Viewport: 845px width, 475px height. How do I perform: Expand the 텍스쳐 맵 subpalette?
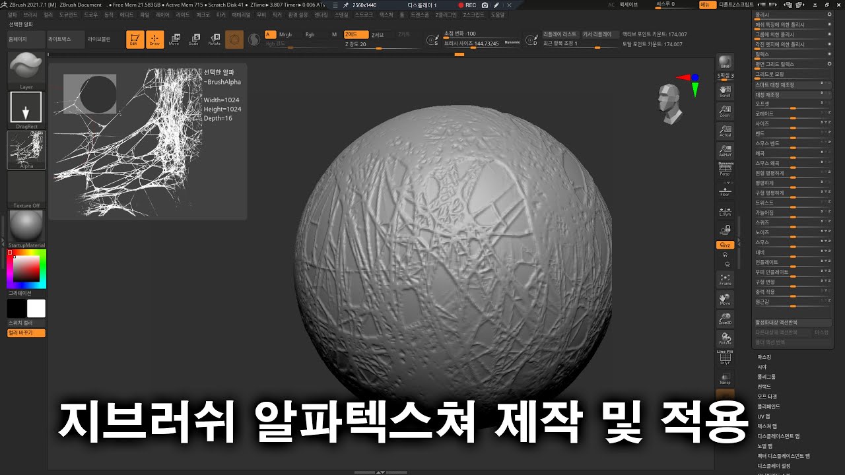pyautogui.click(x=766, y=426)
